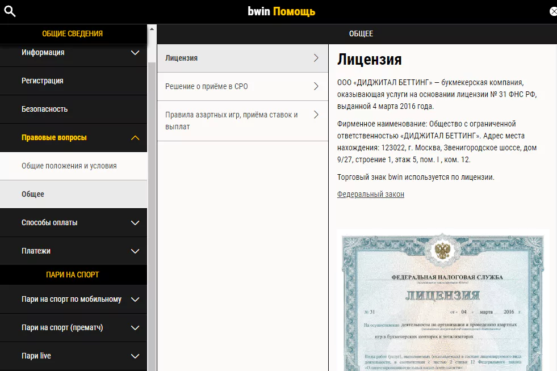Expand the Способы оплаты chevron
Viewport: 557px width, 371px height.
(135, 223)
